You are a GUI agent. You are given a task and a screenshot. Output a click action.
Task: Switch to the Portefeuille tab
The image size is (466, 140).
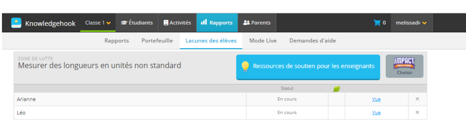pos(157,41)
